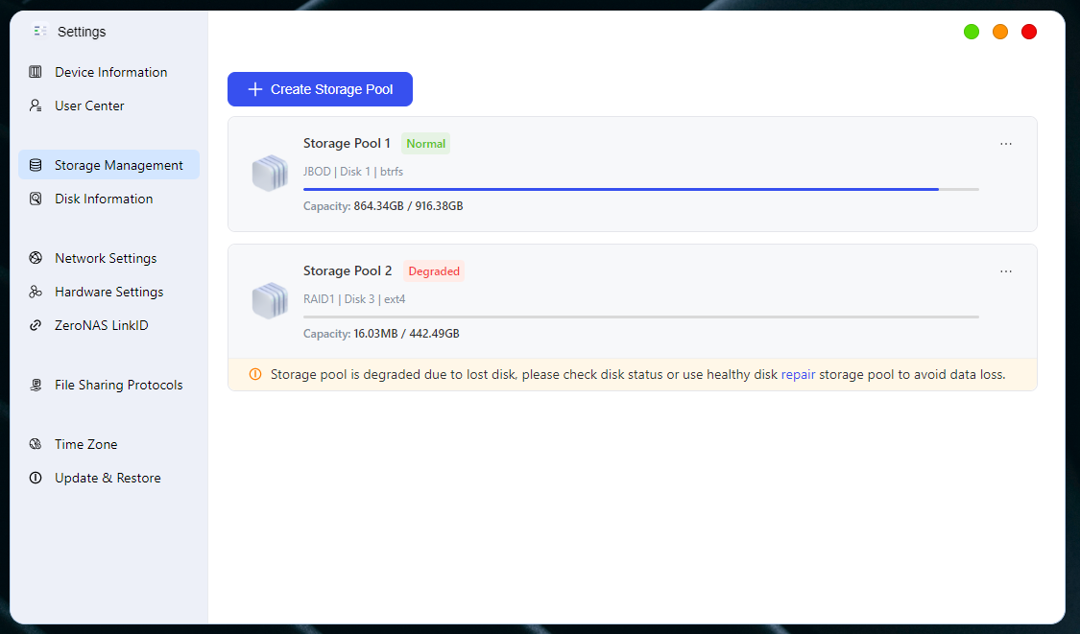Select Storage Management in sidebar
Viewport: 1080px width, 634px height.
click(108, 165)
